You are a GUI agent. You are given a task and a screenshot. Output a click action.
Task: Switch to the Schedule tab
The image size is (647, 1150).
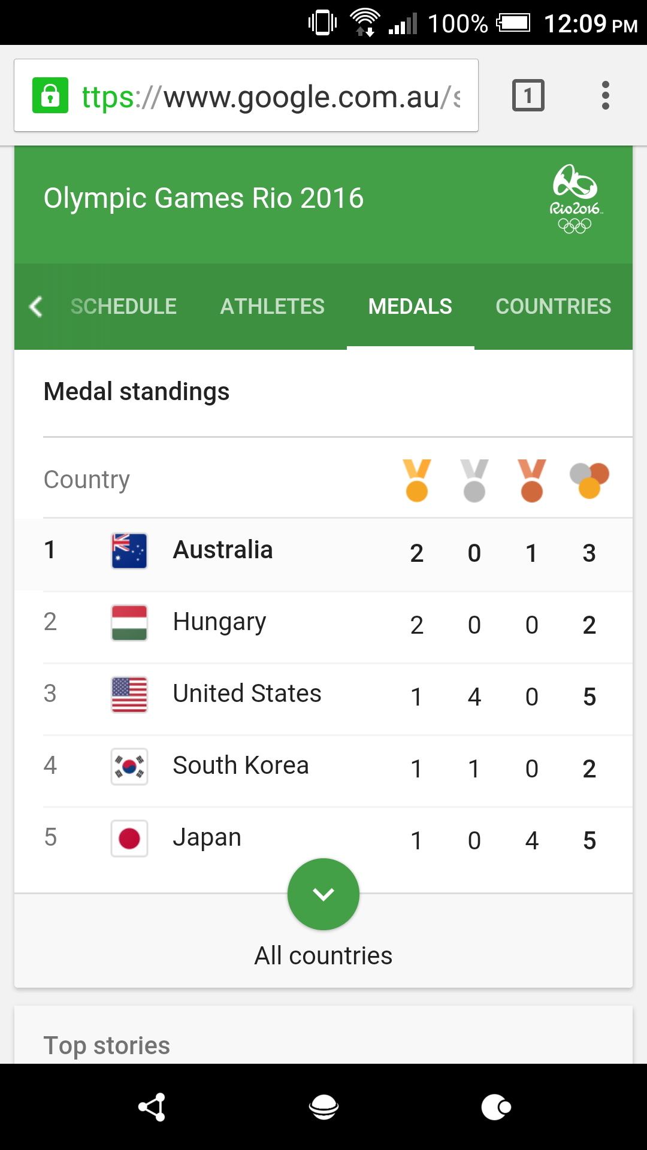(123, 307)
